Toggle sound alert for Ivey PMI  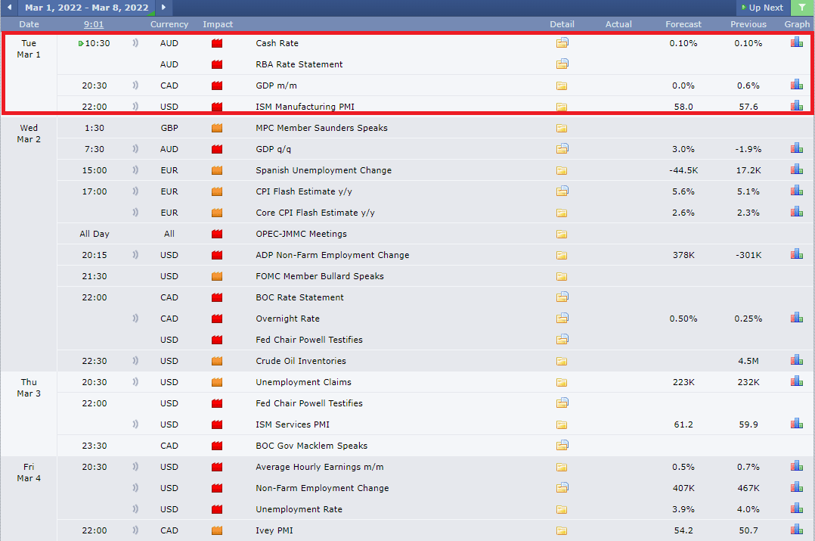135,530
